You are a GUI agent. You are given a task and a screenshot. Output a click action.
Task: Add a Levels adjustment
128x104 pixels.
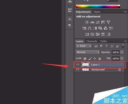point(92,22)
